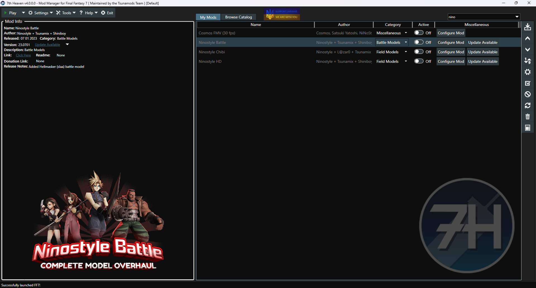Select the Ninostyle HD mod name
This screenshot has width=536, height=288.
point(210,61)
